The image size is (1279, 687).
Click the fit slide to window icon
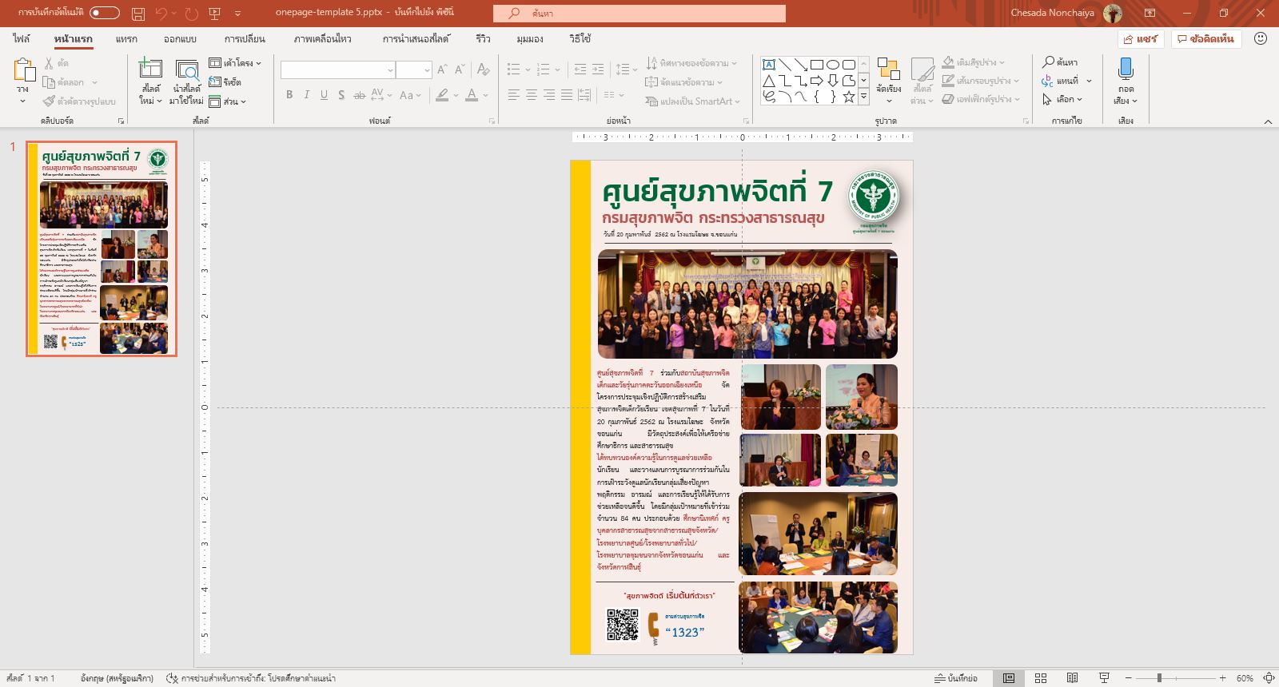pyautogui.click(x=1269, y=678)
